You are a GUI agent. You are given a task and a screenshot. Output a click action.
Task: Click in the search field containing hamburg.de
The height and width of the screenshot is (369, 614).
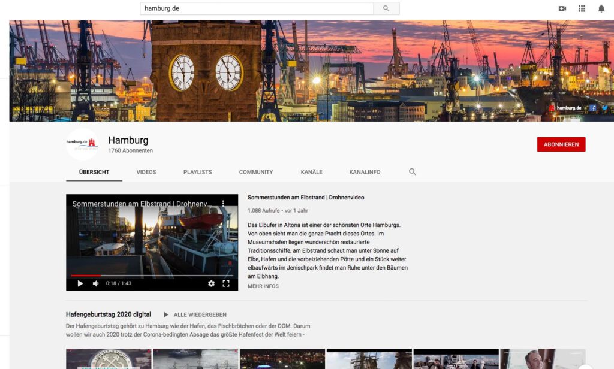[257, 8]
